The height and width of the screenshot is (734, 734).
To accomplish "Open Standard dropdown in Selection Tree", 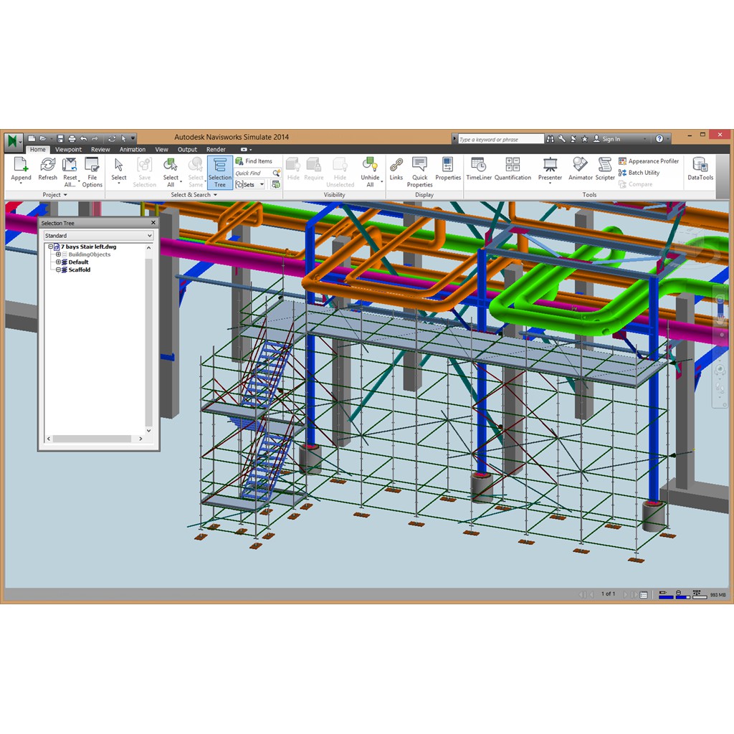I will point(98,235).
